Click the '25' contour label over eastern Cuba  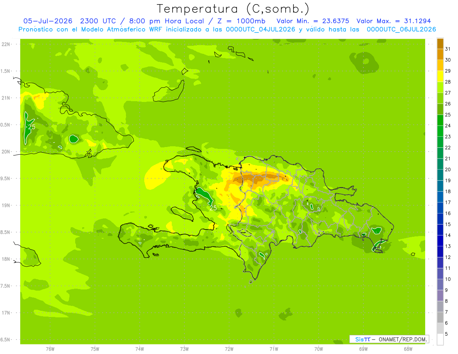(32, 127)
